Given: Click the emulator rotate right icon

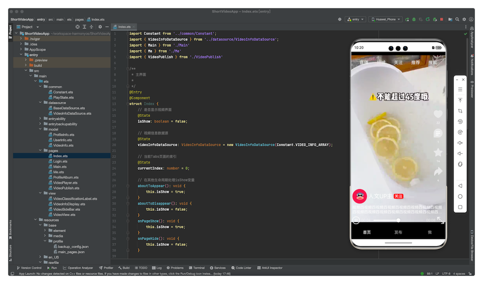Looking at the screenshot, I should 460,132.
